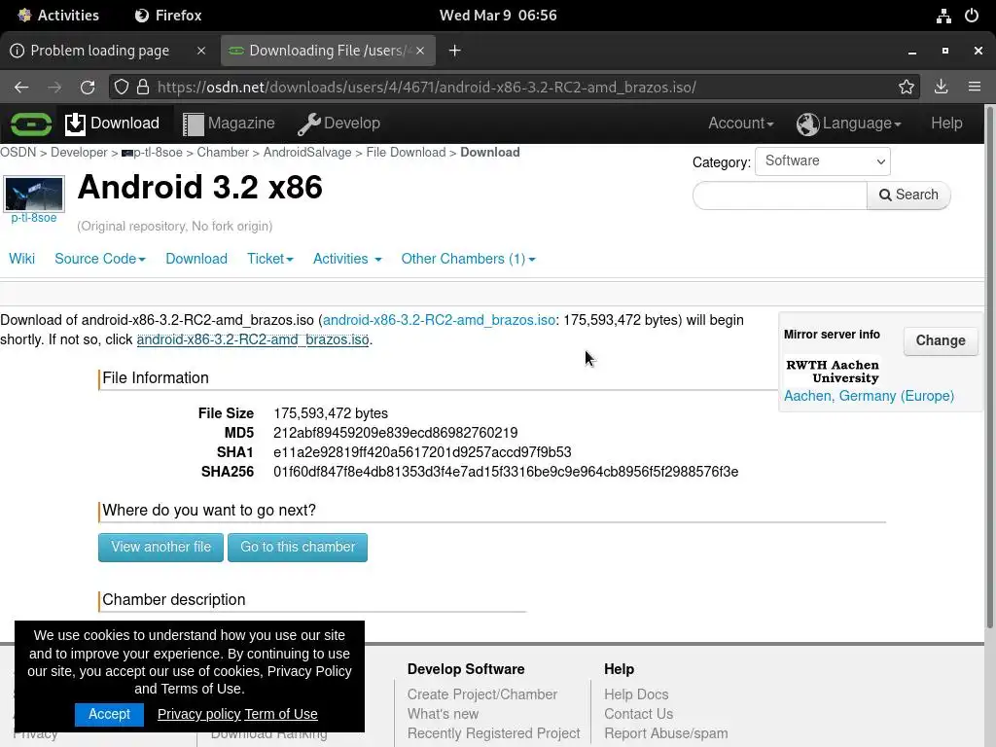Screen dimensions: 996x747
Task: Open the Aachen, Germany (Europe) mirror link
Action: coord(869,396)
